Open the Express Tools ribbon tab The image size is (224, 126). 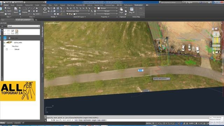pos(99,5)
